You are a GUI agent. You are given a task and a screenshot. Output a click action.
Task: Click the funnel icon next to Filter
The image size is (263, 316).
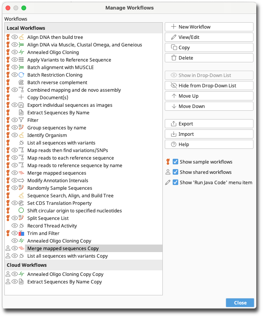pyautogui.click(x=21, y=120)
